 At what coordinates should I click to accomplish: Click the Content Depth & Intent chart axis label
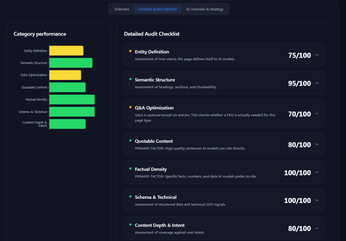tap(35, 124)
